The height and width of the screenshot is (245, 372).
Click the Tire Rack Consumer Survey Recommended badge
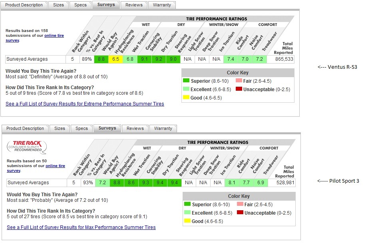click(26, 146)
